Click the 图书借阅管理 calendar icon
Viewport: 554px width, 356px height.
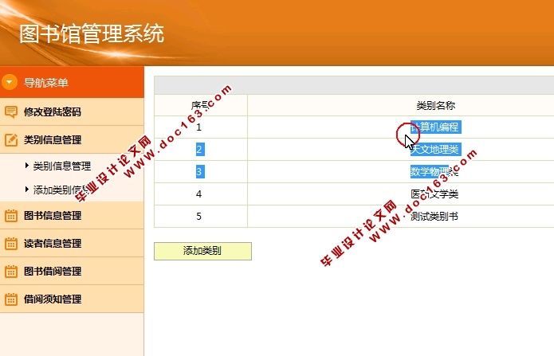(x=10, y=272)
